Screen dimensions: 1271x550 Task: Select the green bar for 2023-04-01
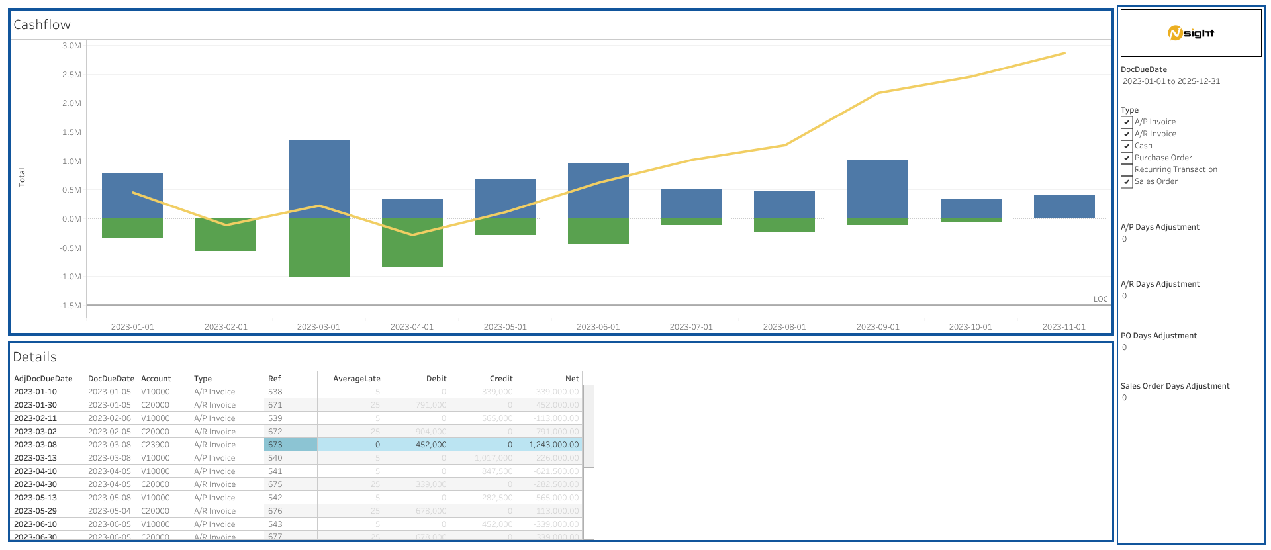[x=412, y=243]
